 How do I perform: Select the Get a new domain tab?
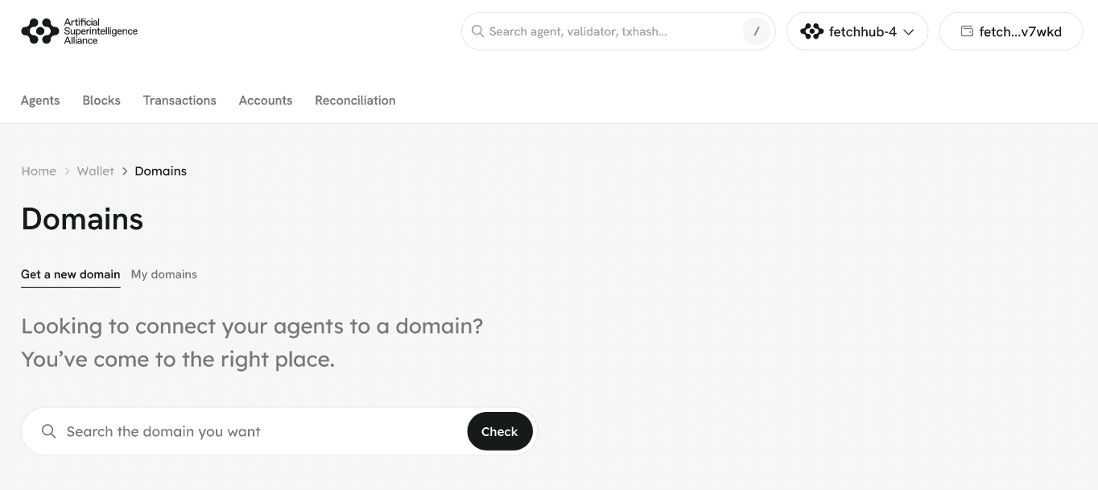pyautogui.click(x=71, y=274)
